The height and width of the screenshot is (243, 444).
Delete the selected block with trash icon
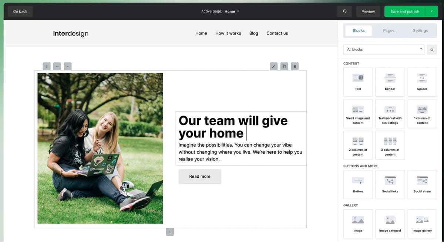[x=295, y=66]
